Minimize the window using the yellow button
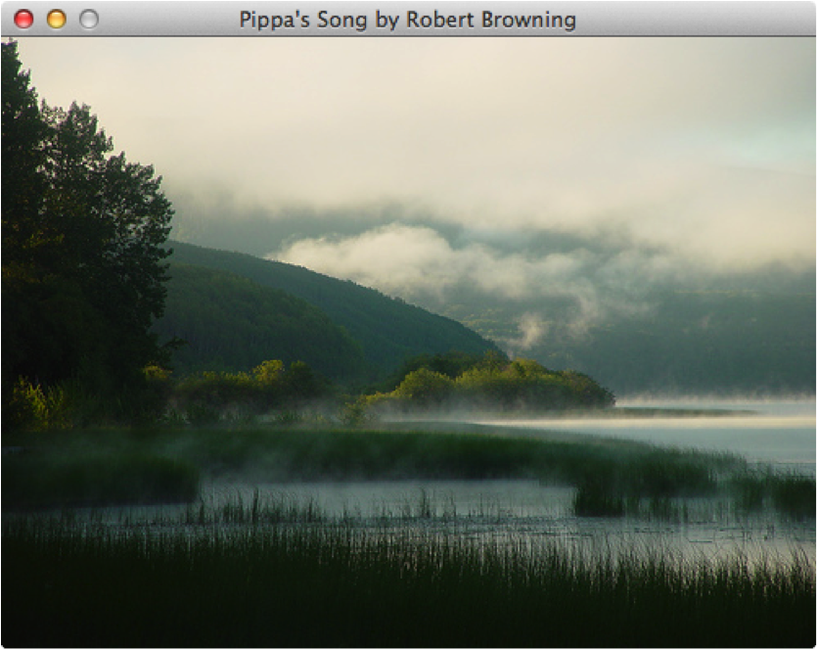This screenshot has height=650, width=817. pyautogui.click(x=57, y=20)
